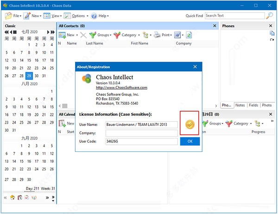Click the Print printer icon
This screenshot has width=278, height=214.
(158, 35)
